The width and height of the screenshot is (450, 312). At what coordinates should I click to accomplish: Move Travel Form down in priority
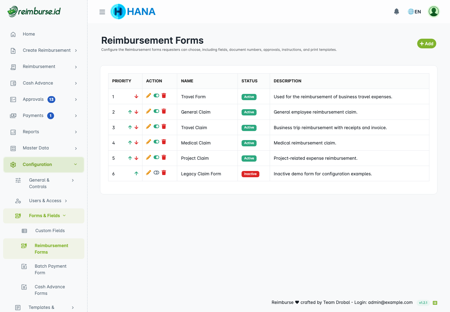click(x=136, y=96)
